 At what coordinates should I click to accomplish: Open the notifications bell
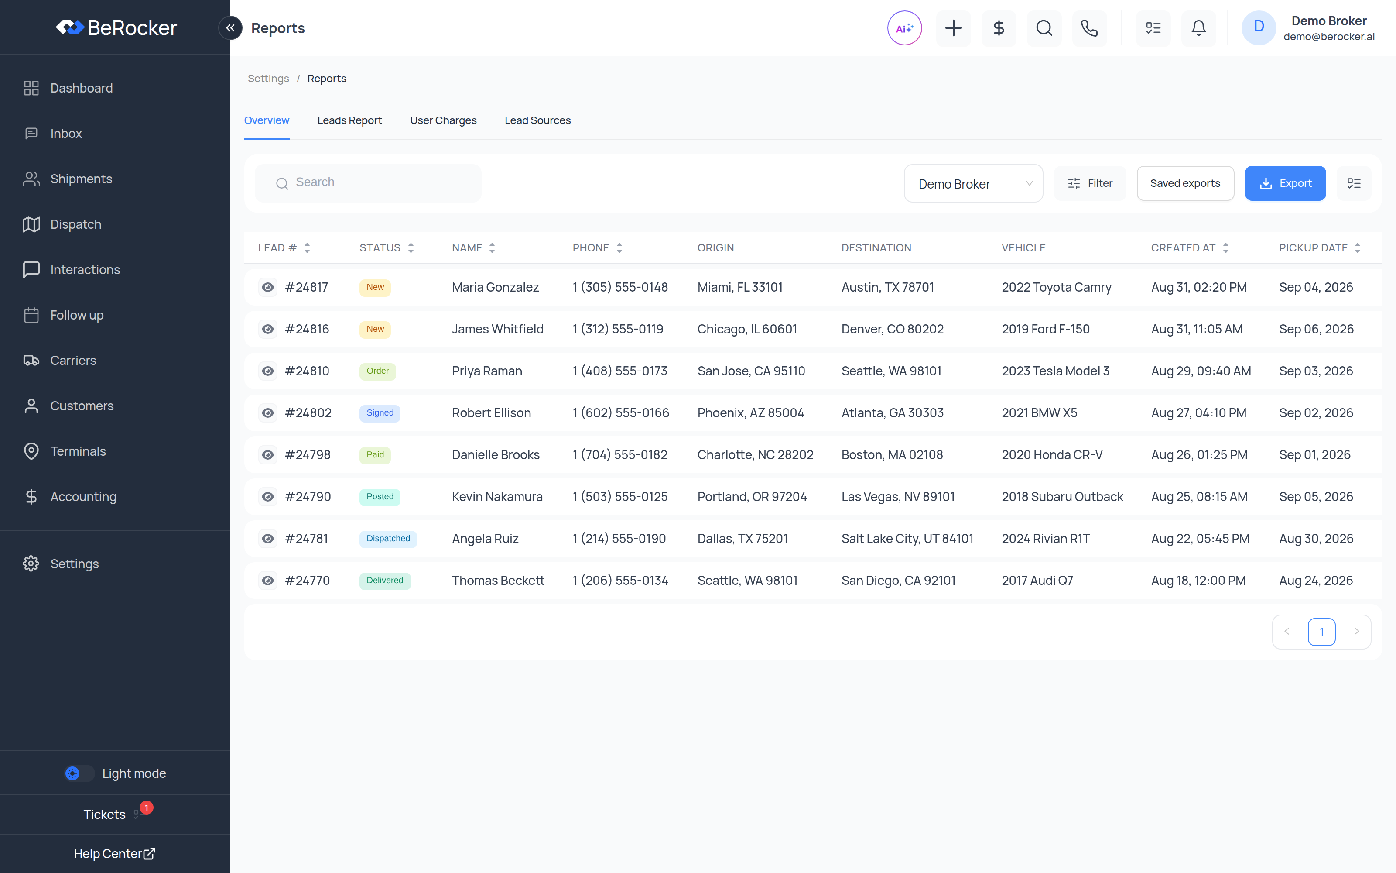1199,27
